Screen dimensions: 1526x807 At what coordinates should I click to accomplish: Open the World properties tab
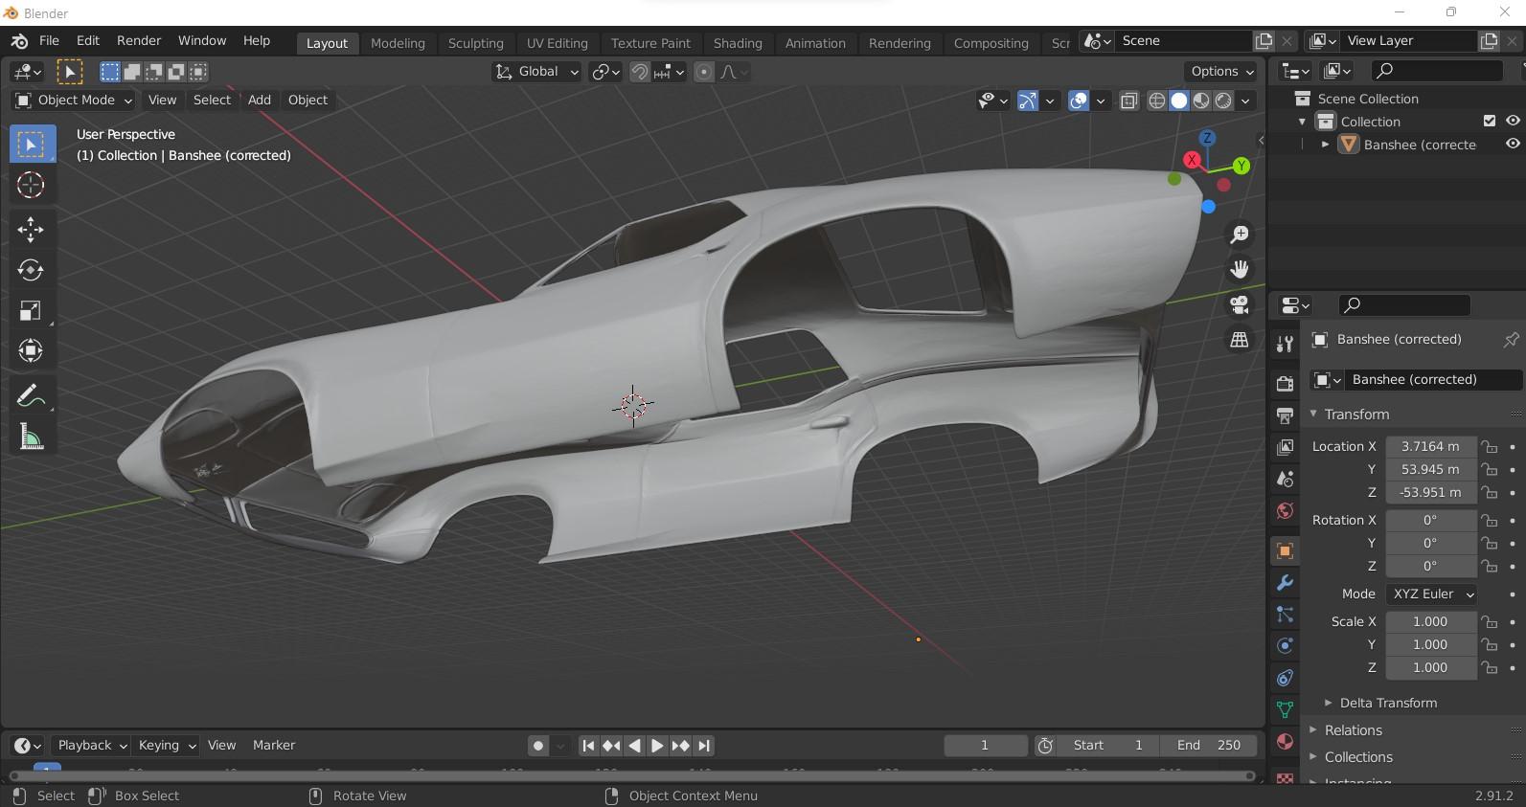tap(1286, 510)
